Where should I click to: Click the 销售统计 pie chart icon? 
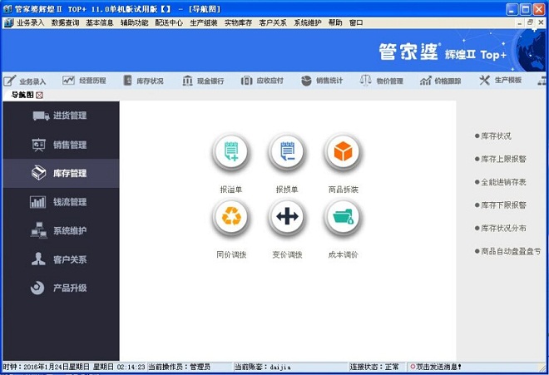306,81
